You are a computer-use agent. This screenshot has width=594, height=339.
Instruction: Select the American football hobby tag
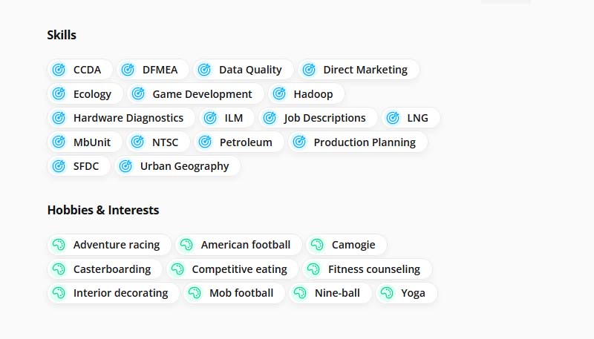(x=238, y=245)
